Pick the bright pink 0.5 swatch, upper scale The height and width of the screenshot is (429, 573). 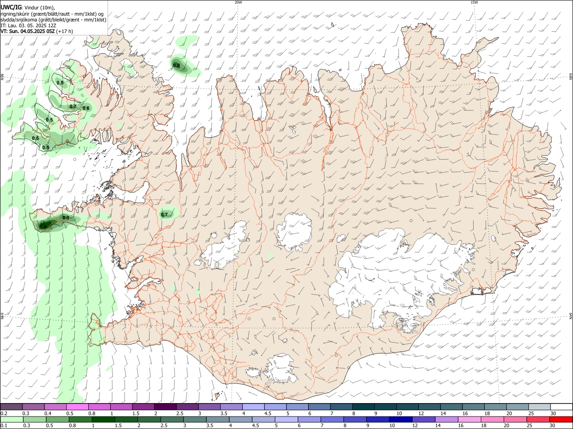tap(77, 407)
